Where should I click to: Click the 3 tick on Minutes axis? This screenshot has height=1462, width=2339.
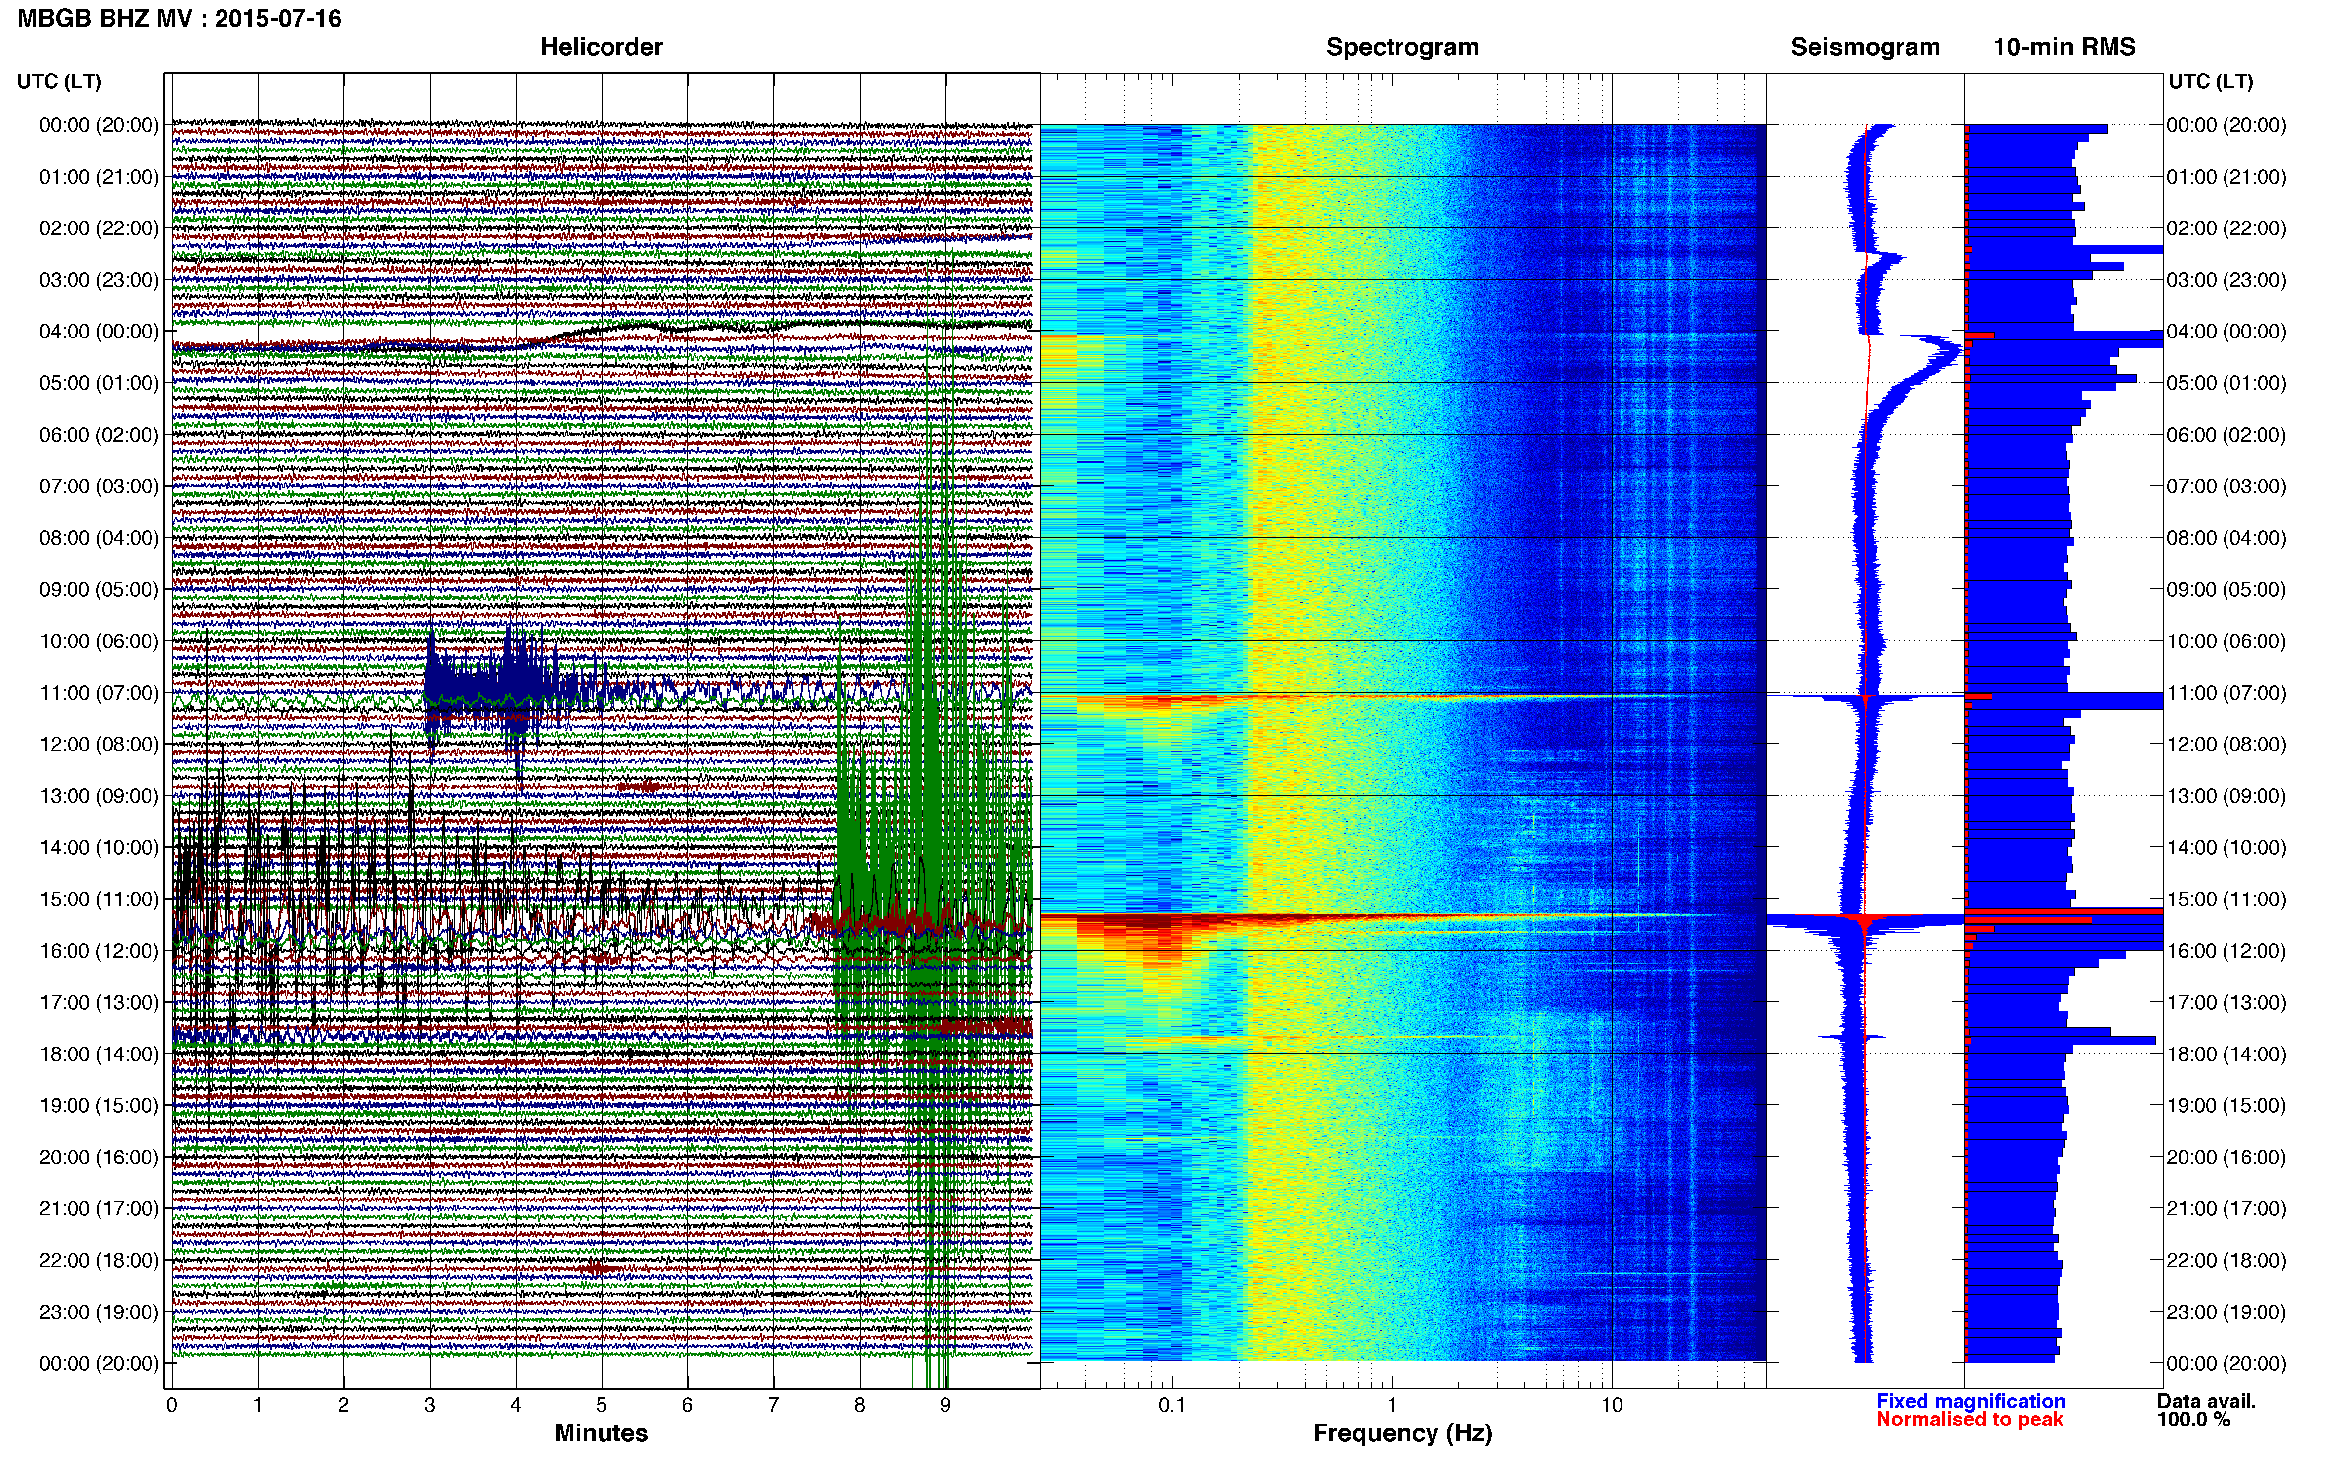429,1405
